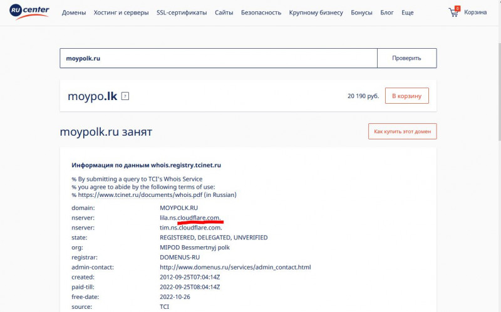Viewport: 501px width, 312px height.
Task: Open the tcinet.ru whois.pdf link
Action: (x=140, y=195)
